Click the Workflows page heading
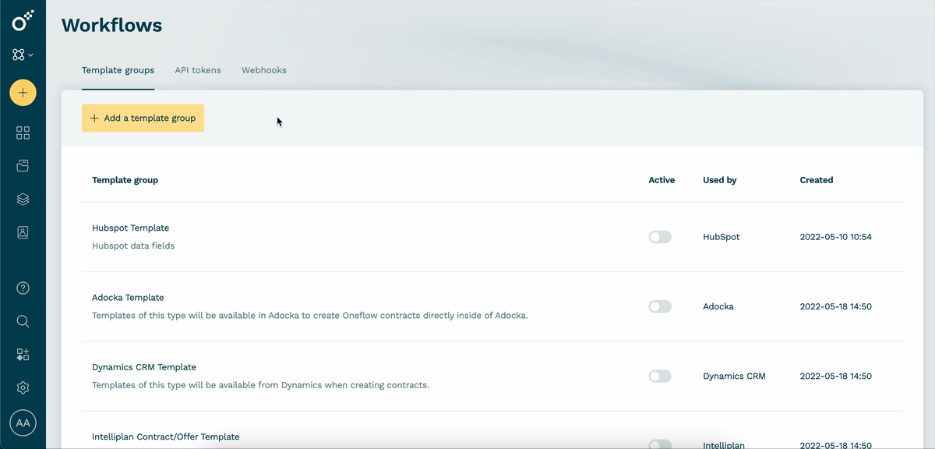 112,25
